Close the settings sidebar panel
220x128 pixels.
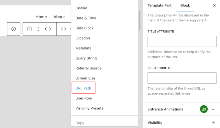click(214, 5)
